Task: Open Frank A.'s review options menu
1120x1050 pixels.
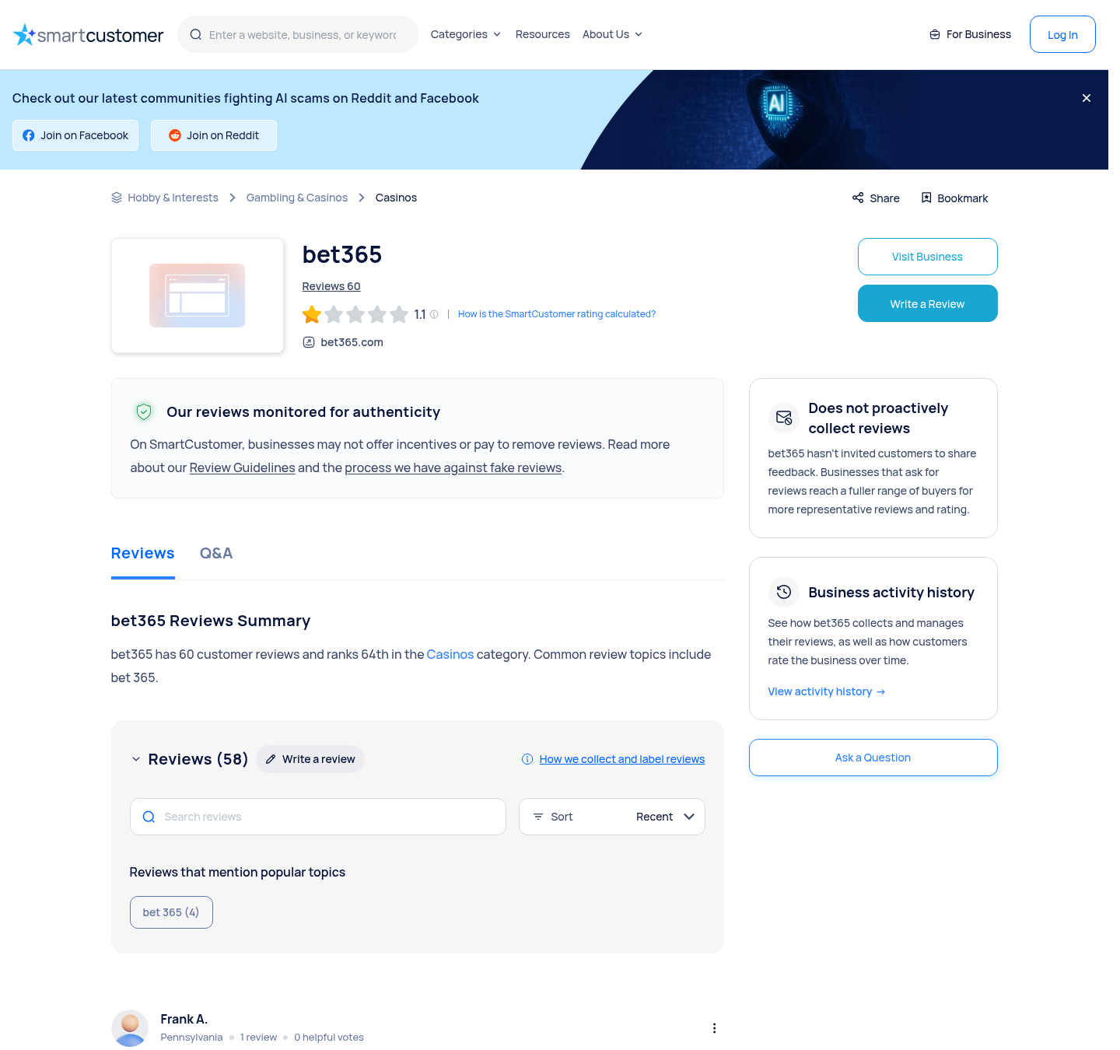Action: 714,1028
